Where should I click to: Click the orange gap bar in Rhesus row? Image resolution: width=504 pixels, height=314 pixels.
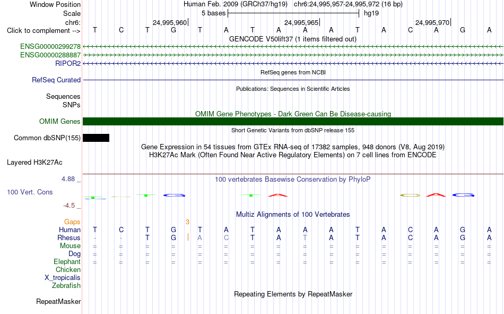(x=188, y=237)
